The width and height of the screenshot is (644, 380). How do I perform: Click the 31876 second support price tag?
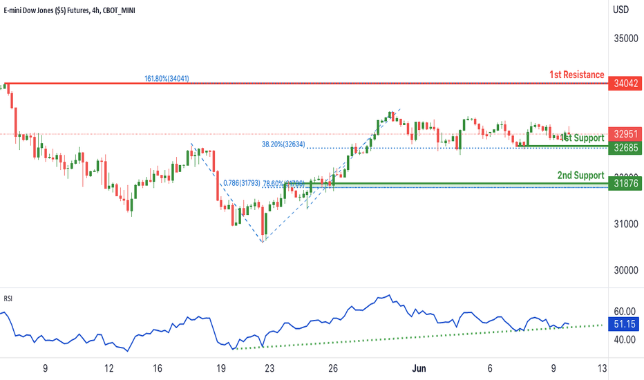[x=625, y=183]
